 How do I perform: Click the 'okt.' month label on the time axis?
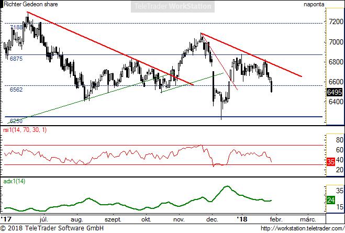pos(146,219)
